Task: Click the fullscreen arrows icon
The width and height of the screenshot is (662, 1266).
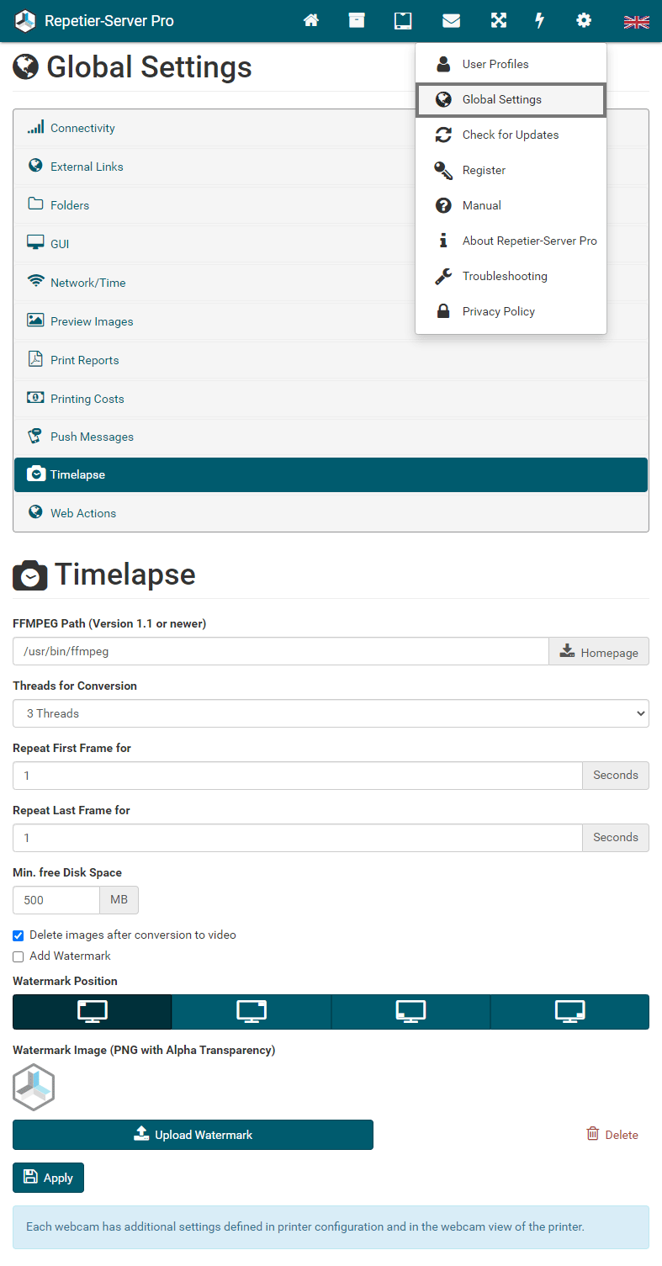Action: (499, 21)
